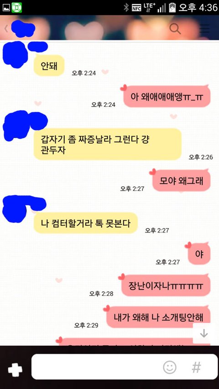Tap the Bluetooth icon in the status bar
219x389 pixels.
tap(126, 8)
